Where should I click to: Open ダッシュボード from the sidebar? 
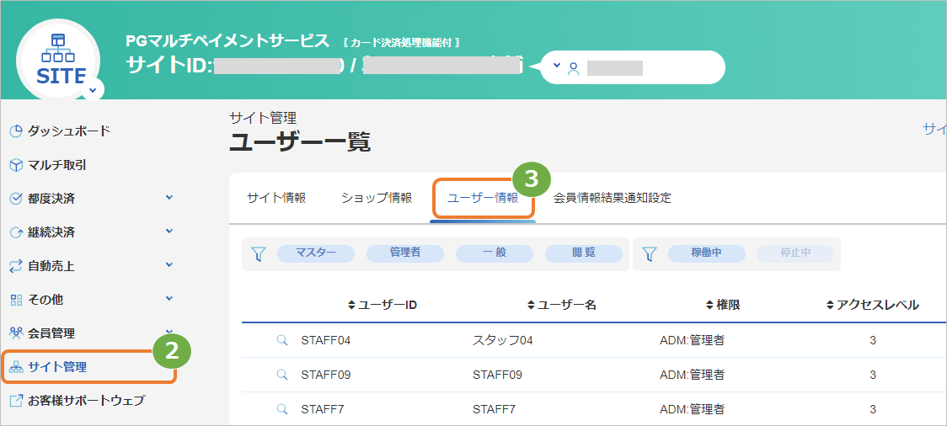click(x=61, y=131)
